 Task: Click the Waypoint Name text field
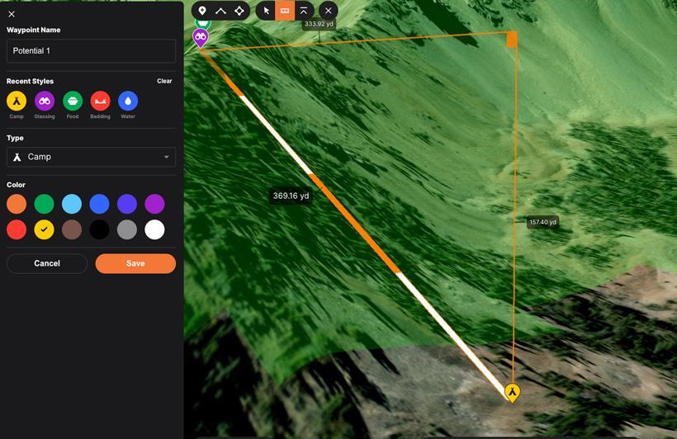pos(91,51)
